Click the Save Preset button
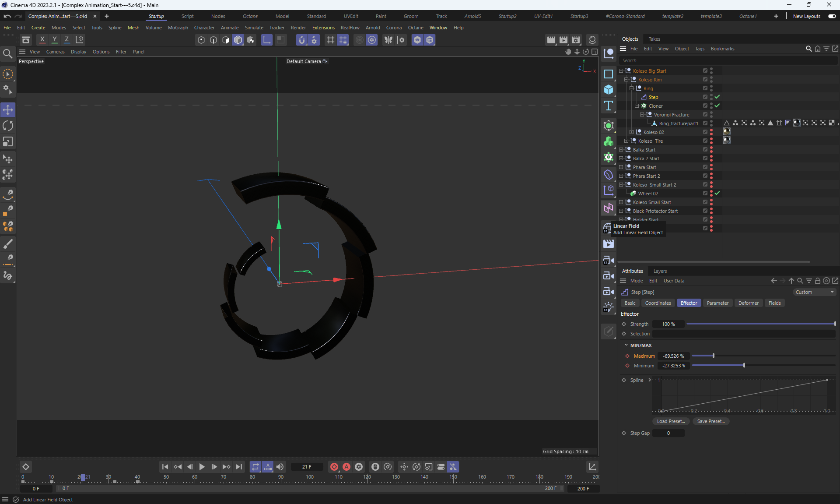840x504 pixels. point(710,421)
